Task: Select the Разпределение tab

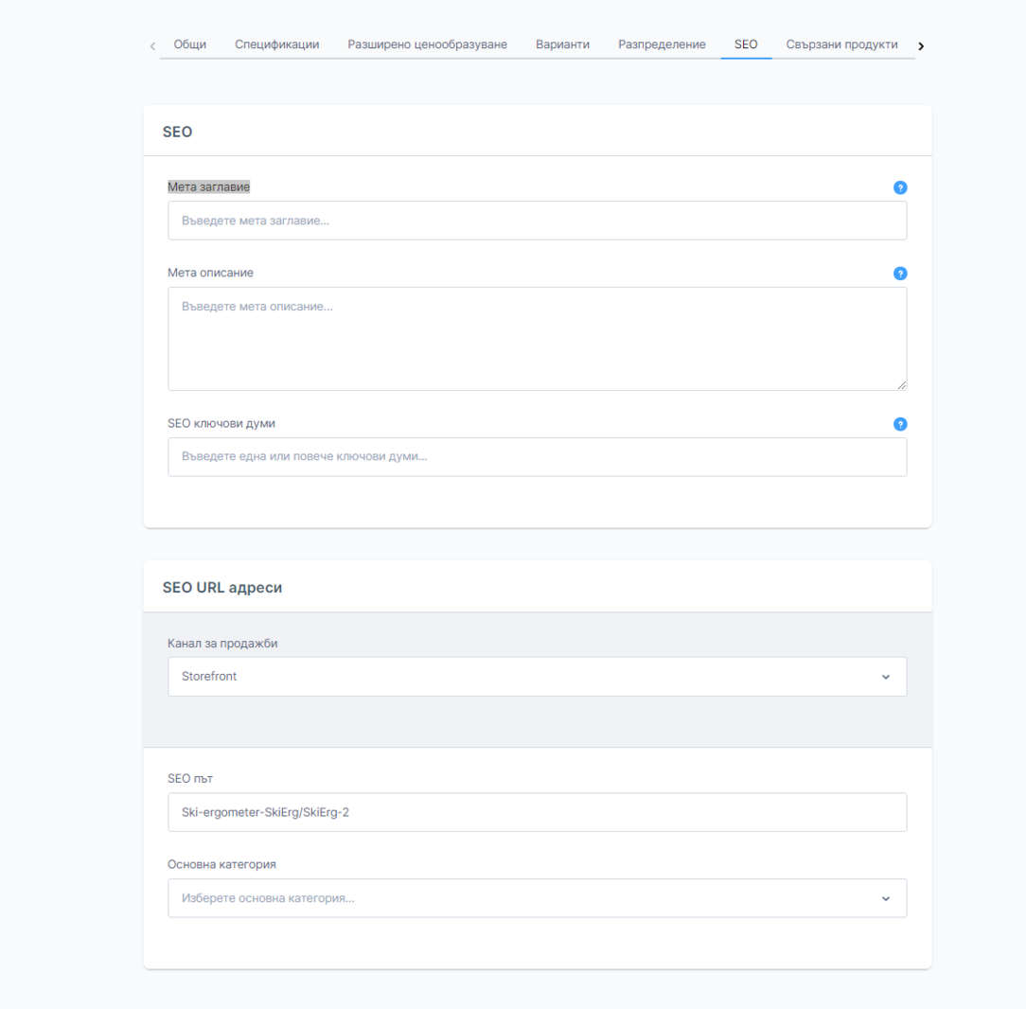Action: click(x=662, y=44)
